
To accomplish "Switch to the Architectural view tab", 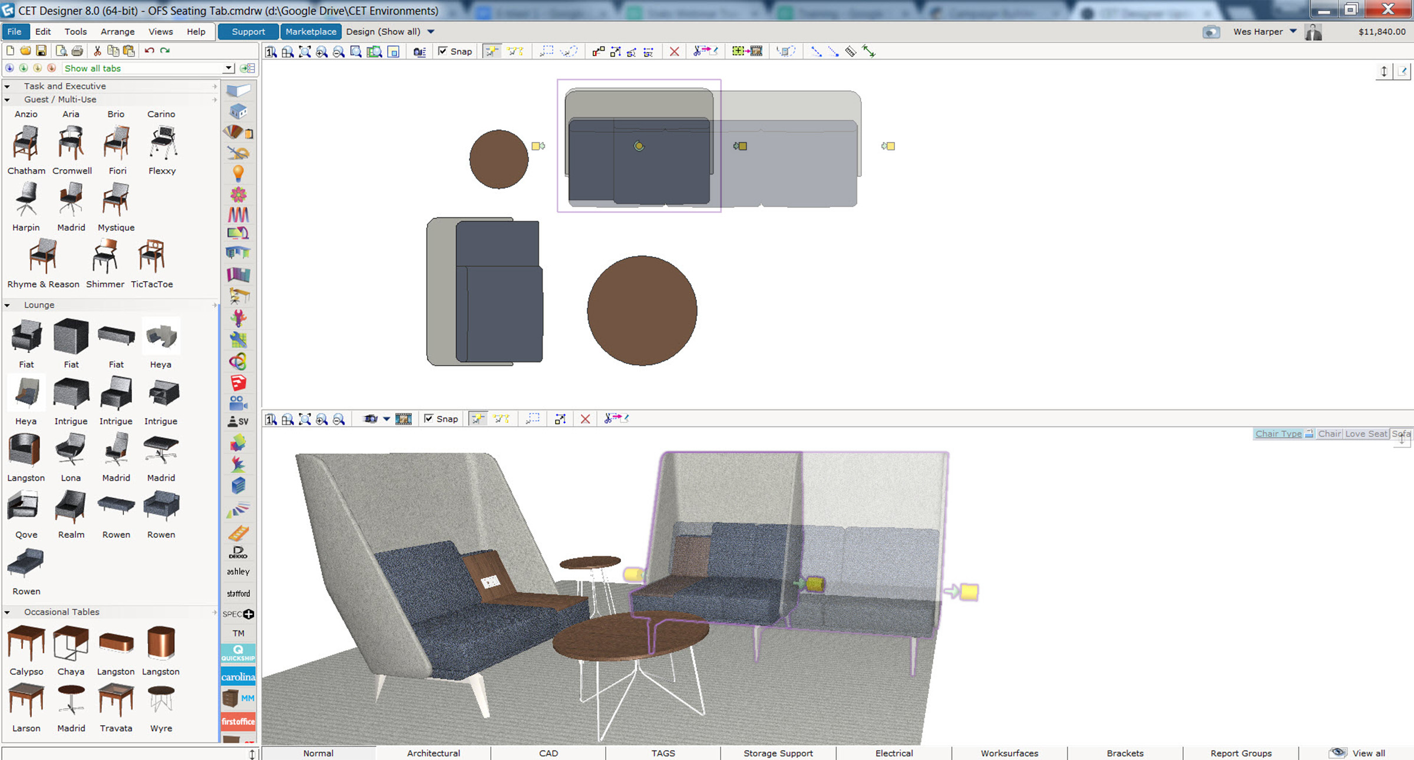I will (x=433, y=753).
